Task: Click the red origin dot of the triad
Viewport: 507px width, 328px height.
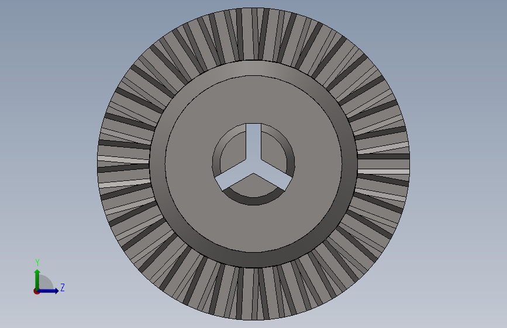Action: point(36,291)
